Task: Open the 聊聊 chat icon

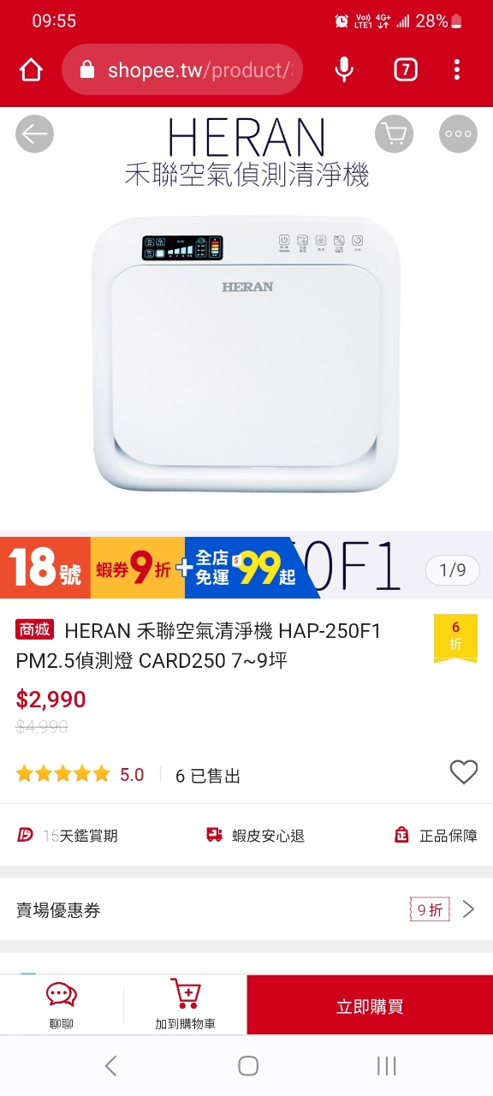Action: [62, 1004]
